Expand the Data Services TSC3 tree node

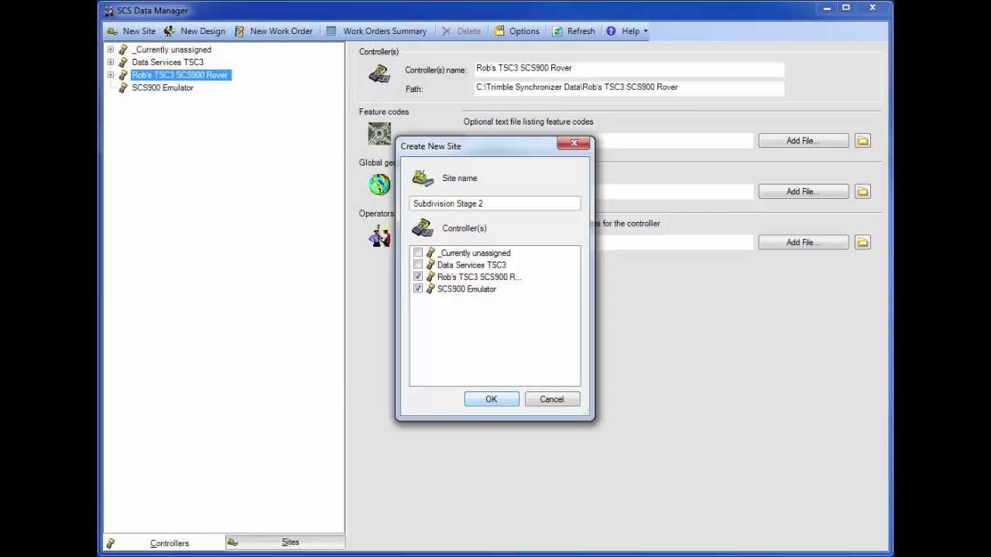coord(111,62)
